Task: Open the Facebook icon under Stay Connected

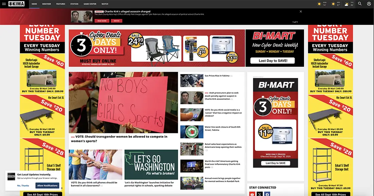Action: pyautogui.click(x=267, y=194)
